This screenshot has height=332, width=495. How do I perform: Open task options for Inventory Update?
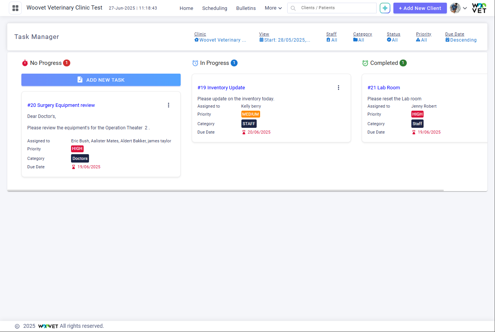pyautogui.click(x=338, y=87)
